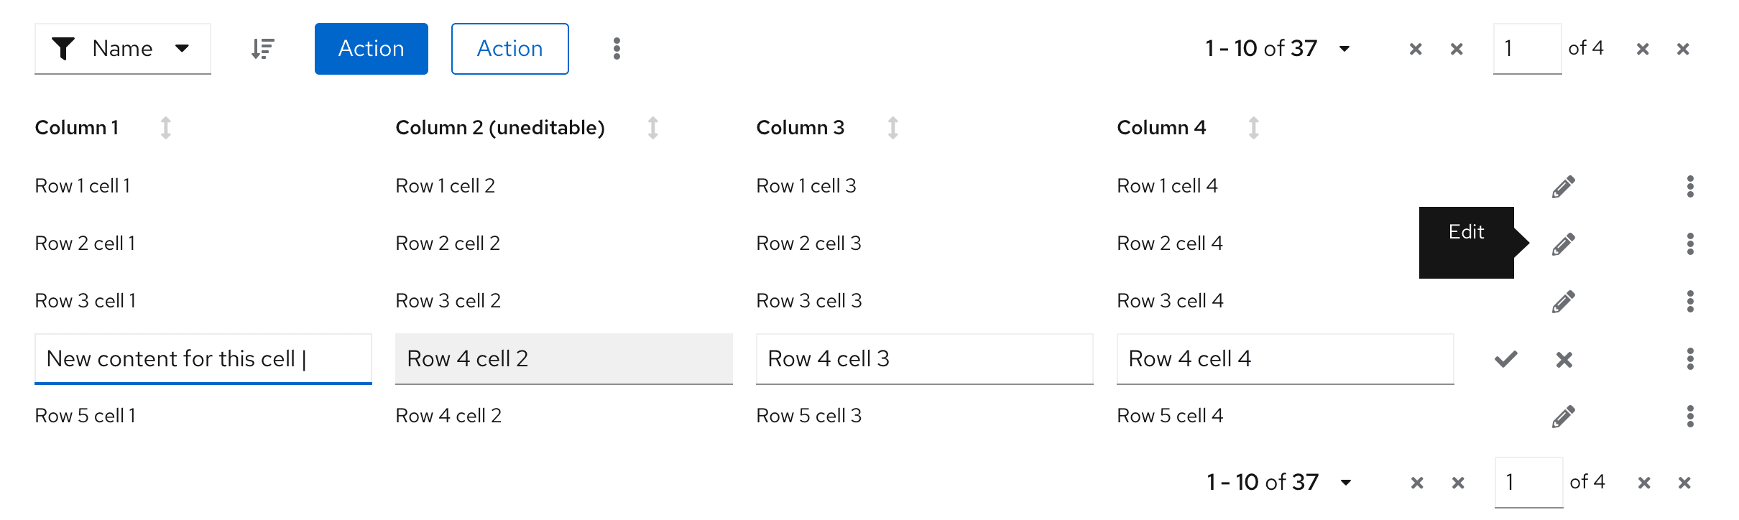Click the top pagination page number field
The width and height of the screenshot is (1739, 520).
click(x=1527, y=49)
